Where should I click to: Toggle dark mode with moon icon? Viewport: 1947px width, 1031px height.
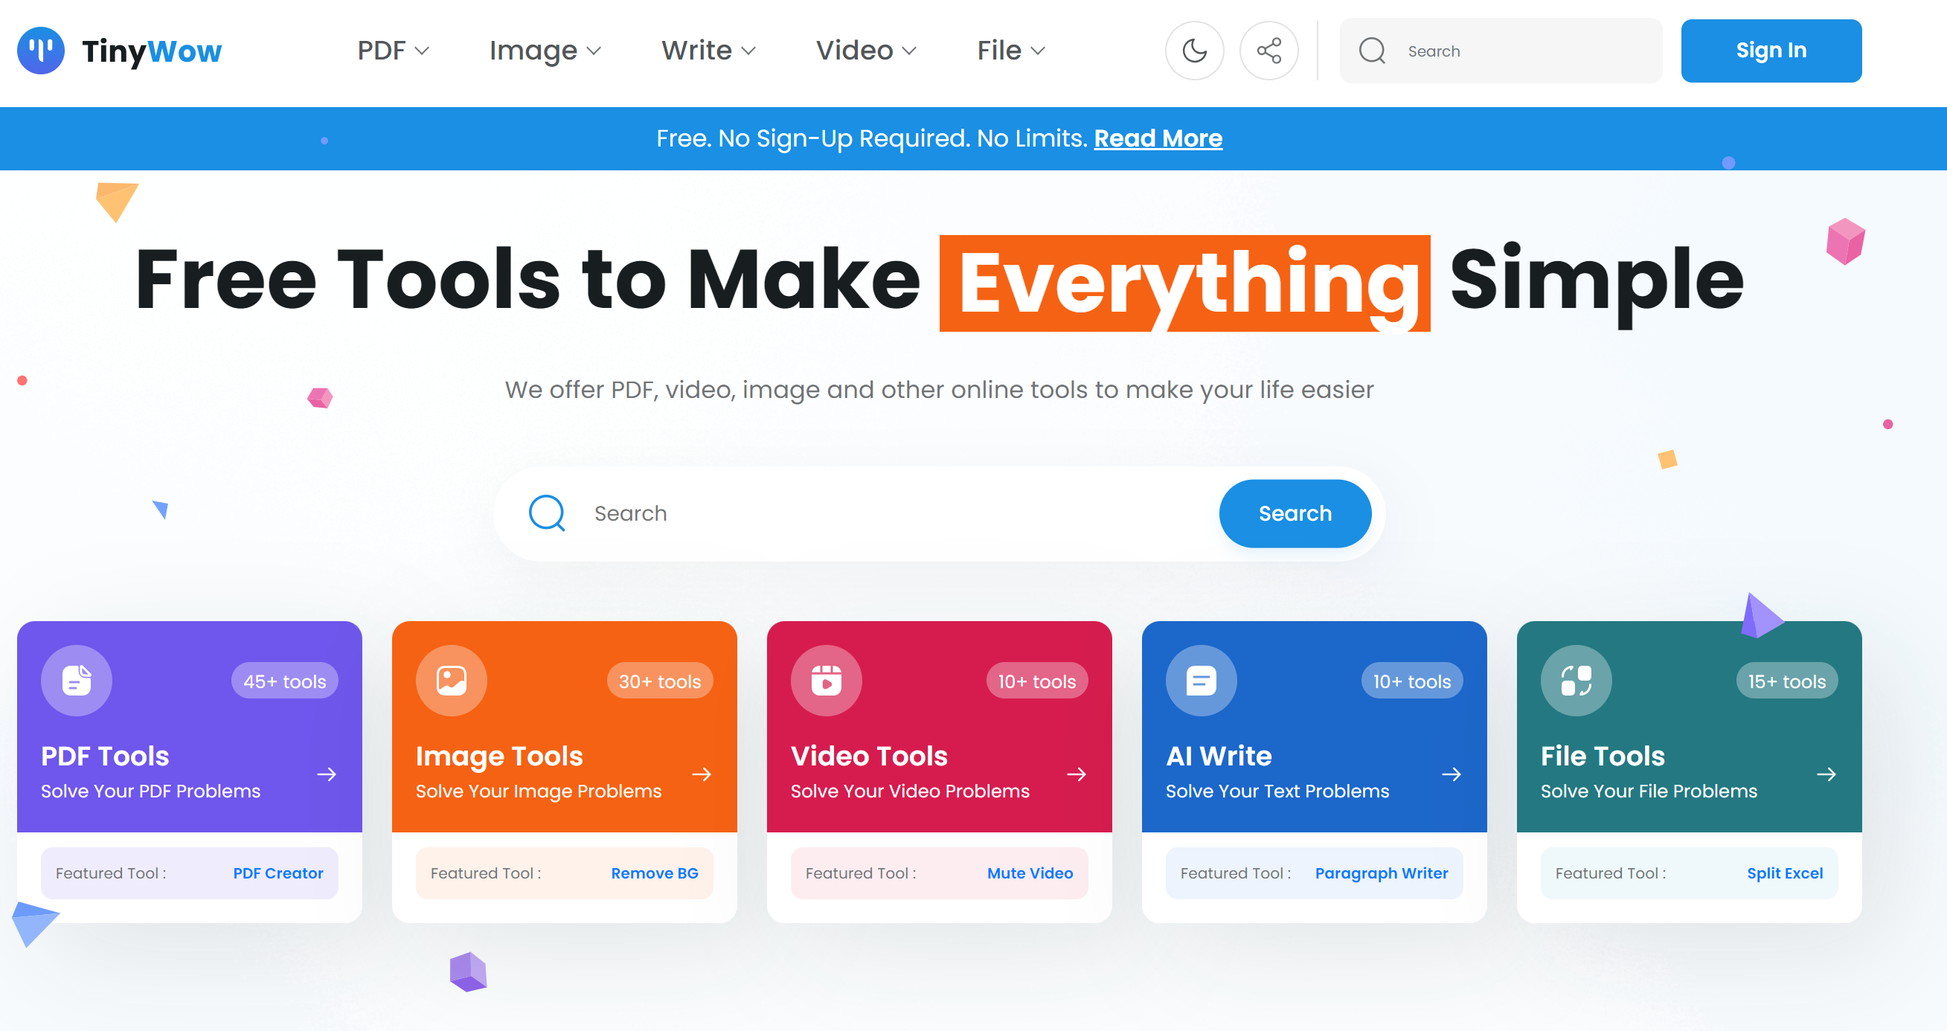tap(1194, 51)
